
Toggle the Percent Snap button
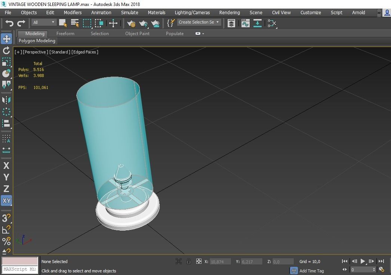click(6, 241)
